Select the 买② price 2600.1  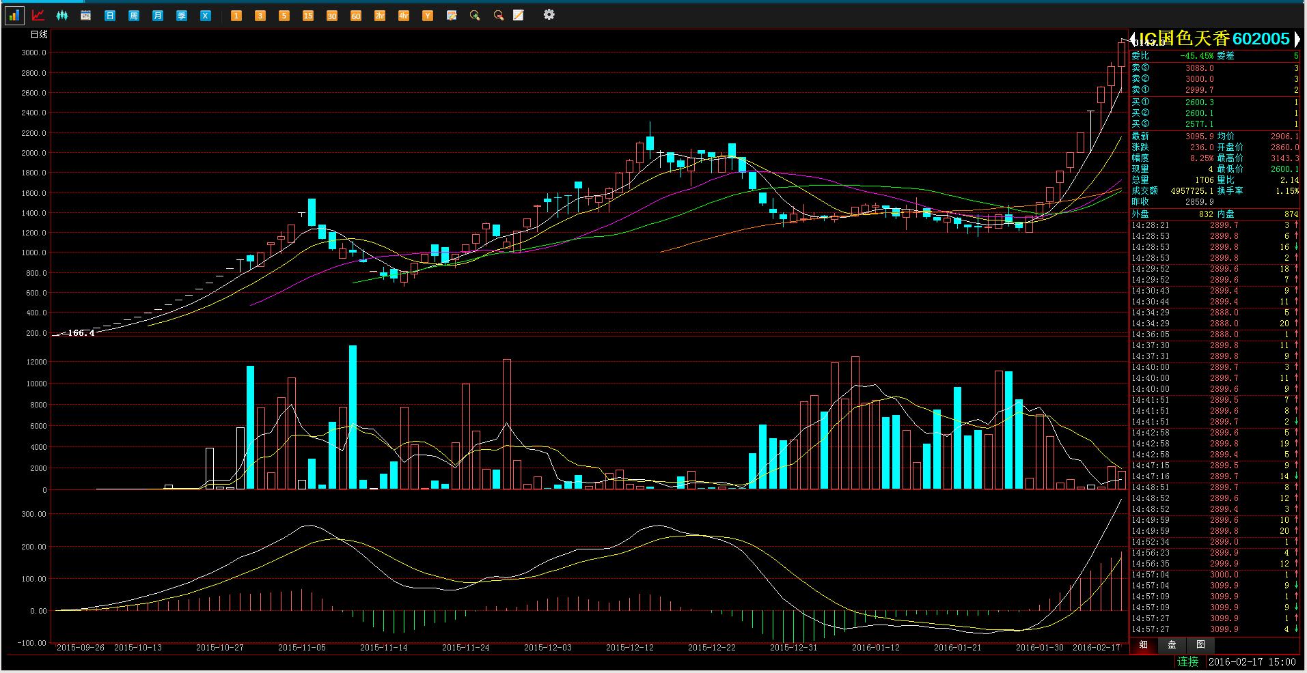(x=1200, y=113)
